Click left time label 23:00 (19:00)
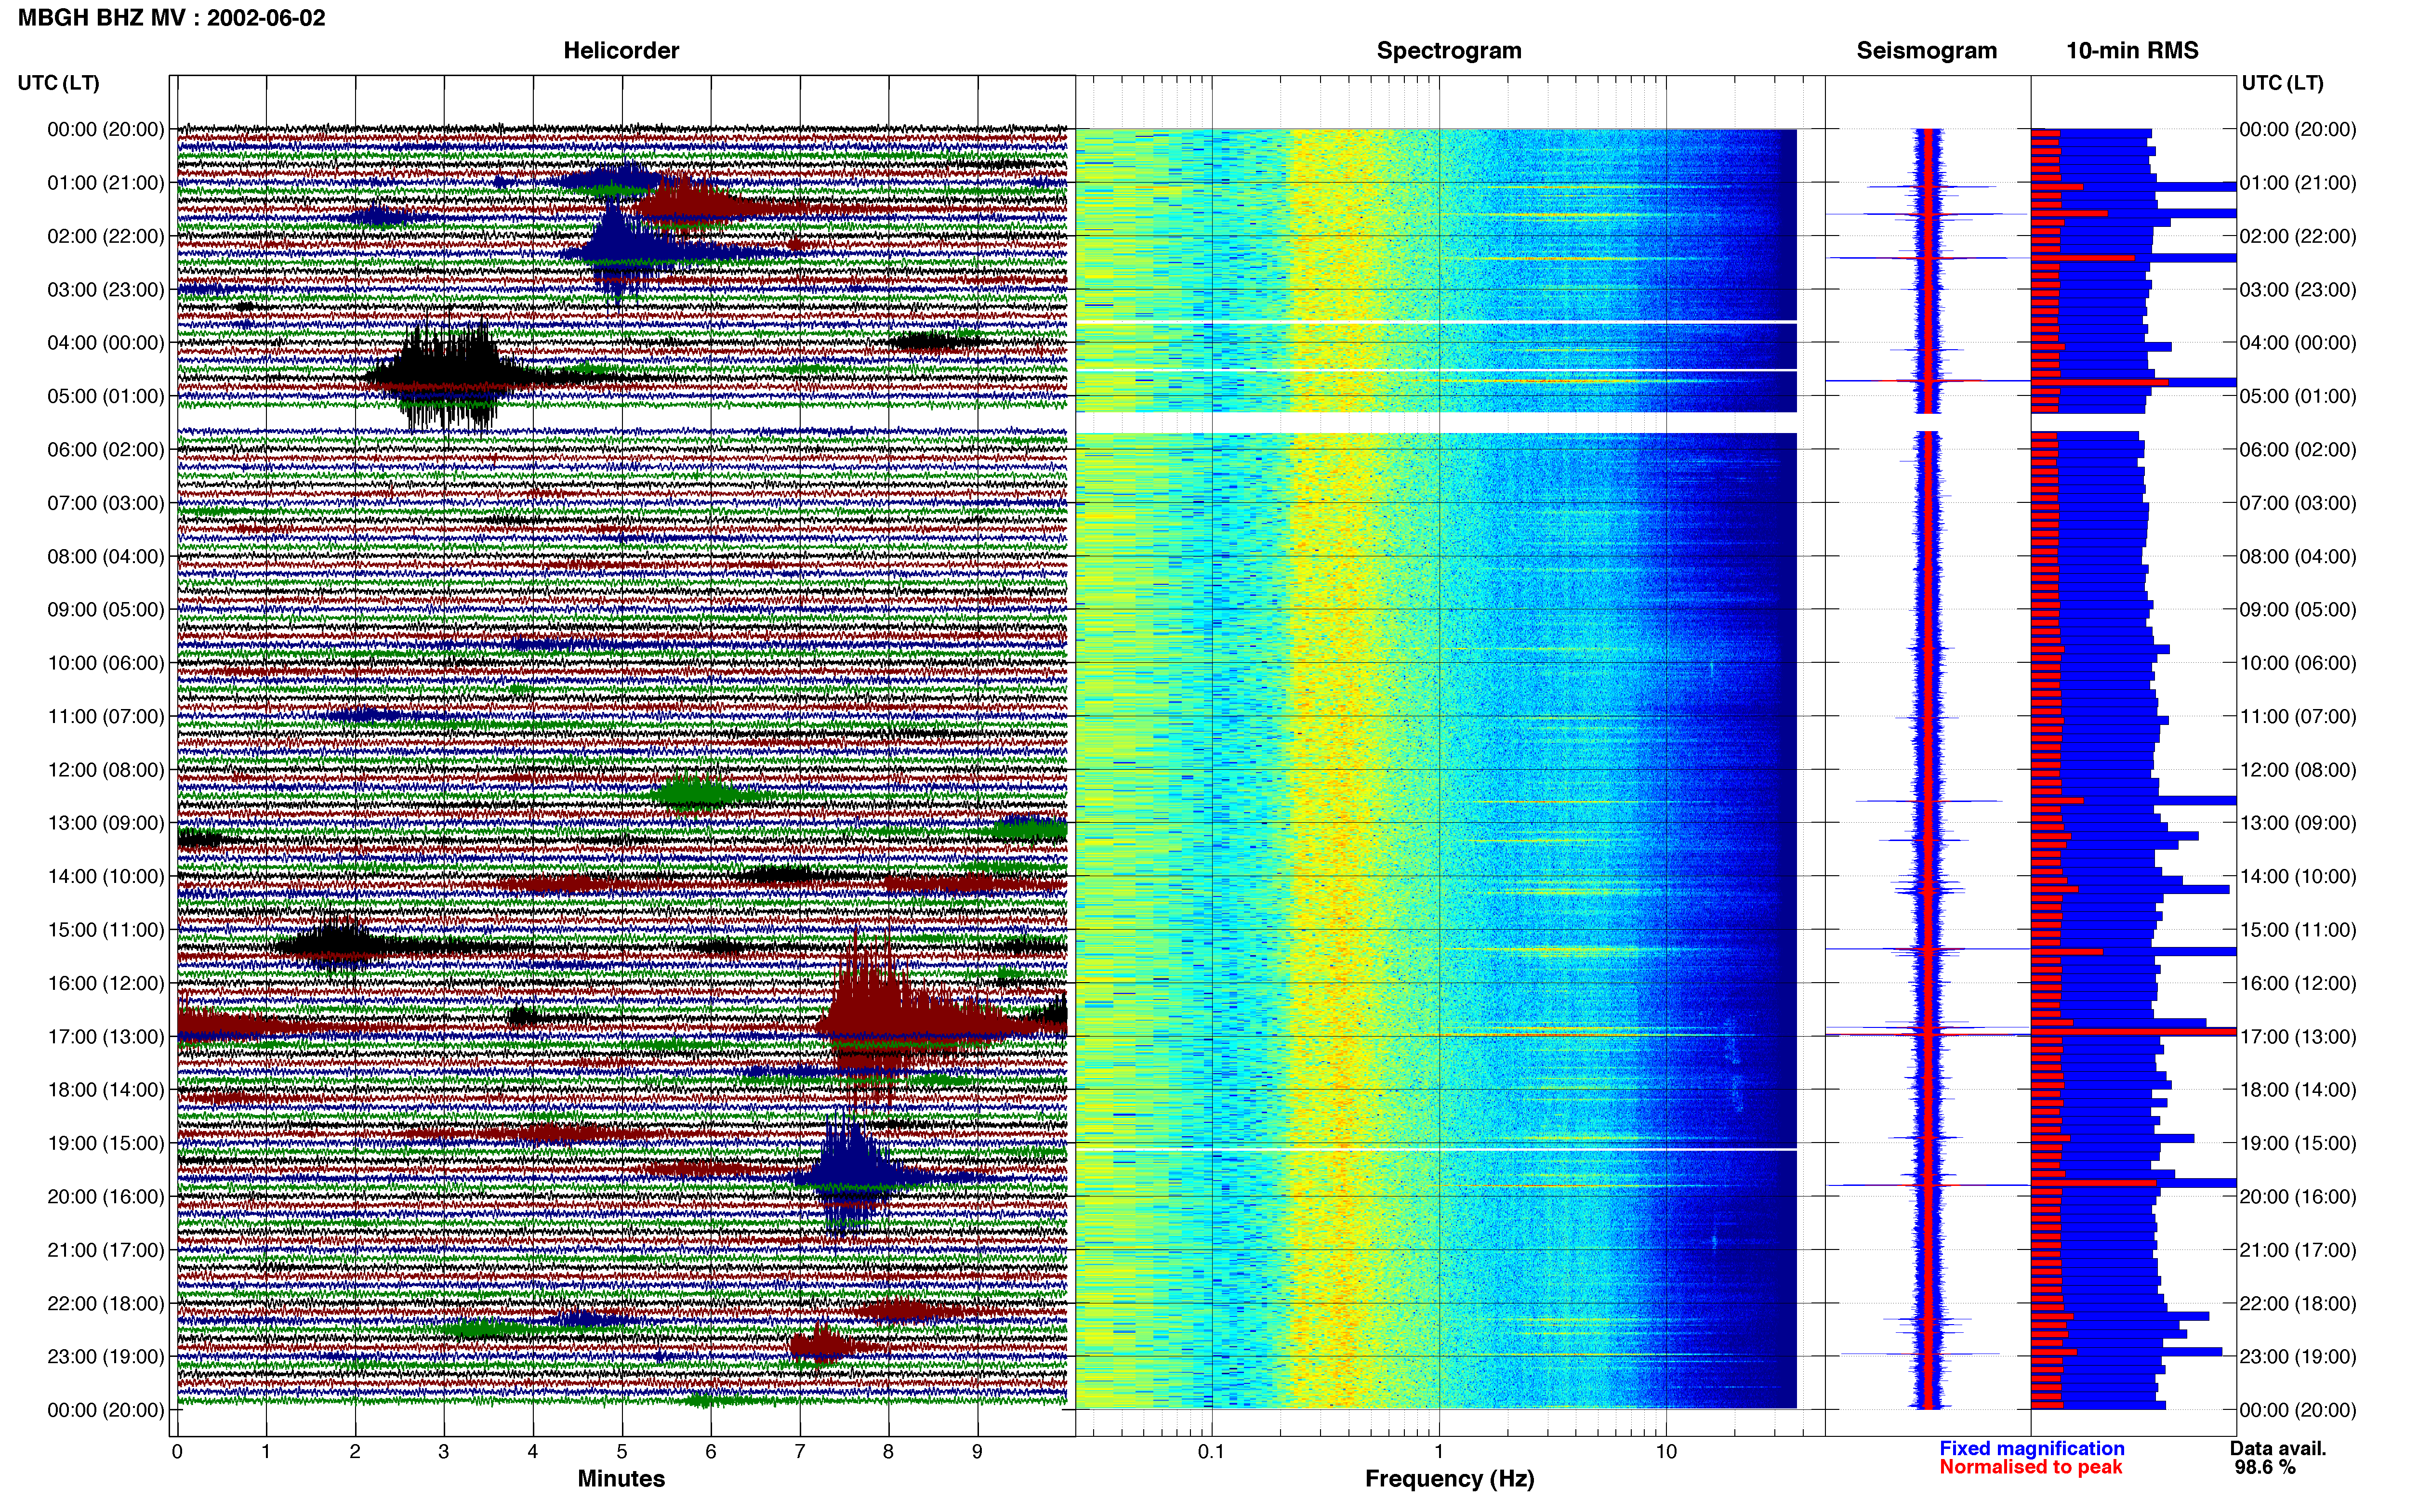 tap(106, 1356)
